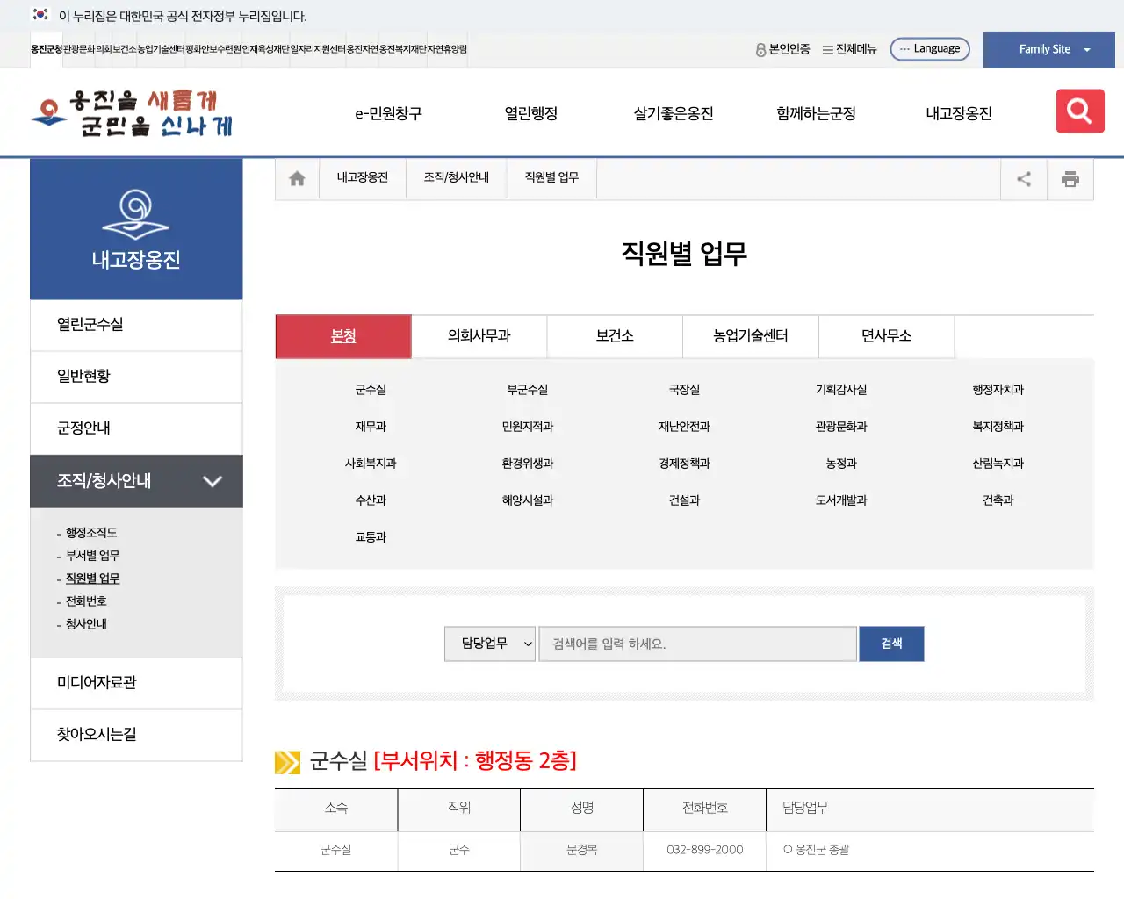This screenshot has width=1124, height=899.
Task: Open the site search with the magnifier icon
Action: (x=1079, y=111)
